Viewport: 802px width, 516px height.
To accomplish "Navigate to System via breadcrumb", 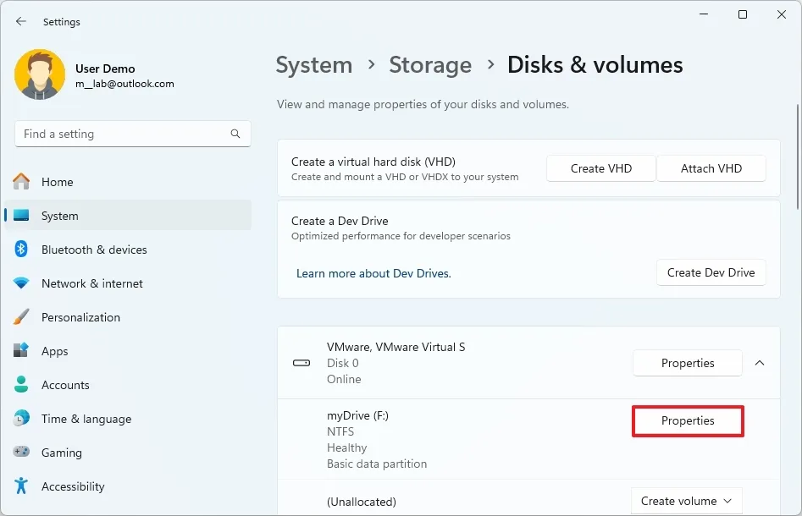I will pos(314,64).
